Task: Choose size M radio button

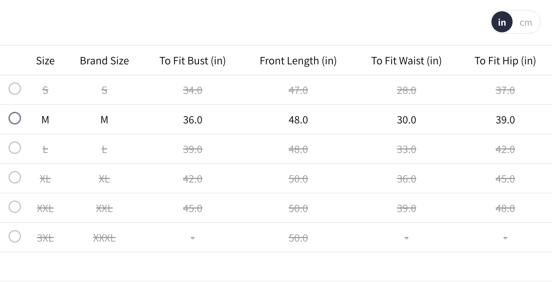Action: click(x=15, y=118)
